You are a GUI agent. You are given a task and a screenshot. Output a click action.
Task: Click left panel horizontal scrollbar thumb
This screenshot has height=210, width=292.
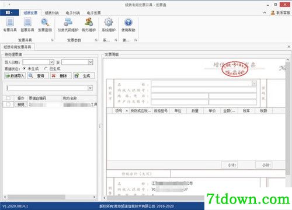(36, 197)
